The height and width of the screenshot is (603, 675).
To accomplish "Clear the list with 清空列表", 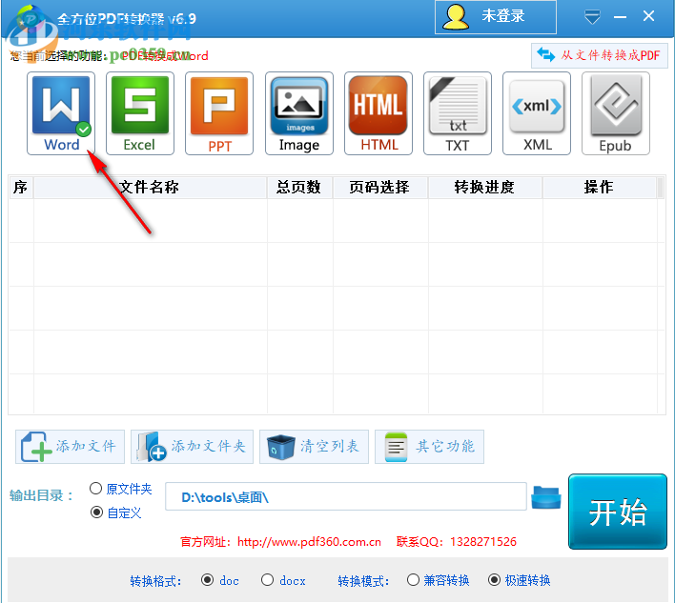I will tap(314, 447).
